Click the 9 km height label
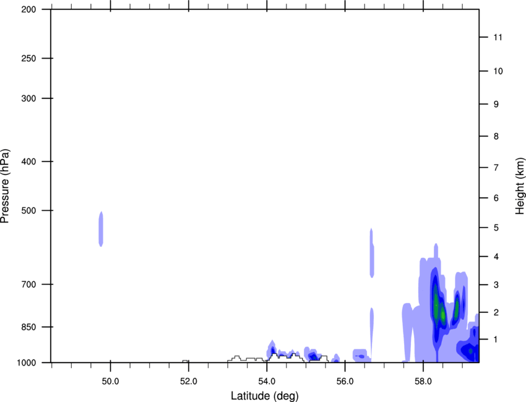Viewport: 526px width, 402px height. pos(496,104)
